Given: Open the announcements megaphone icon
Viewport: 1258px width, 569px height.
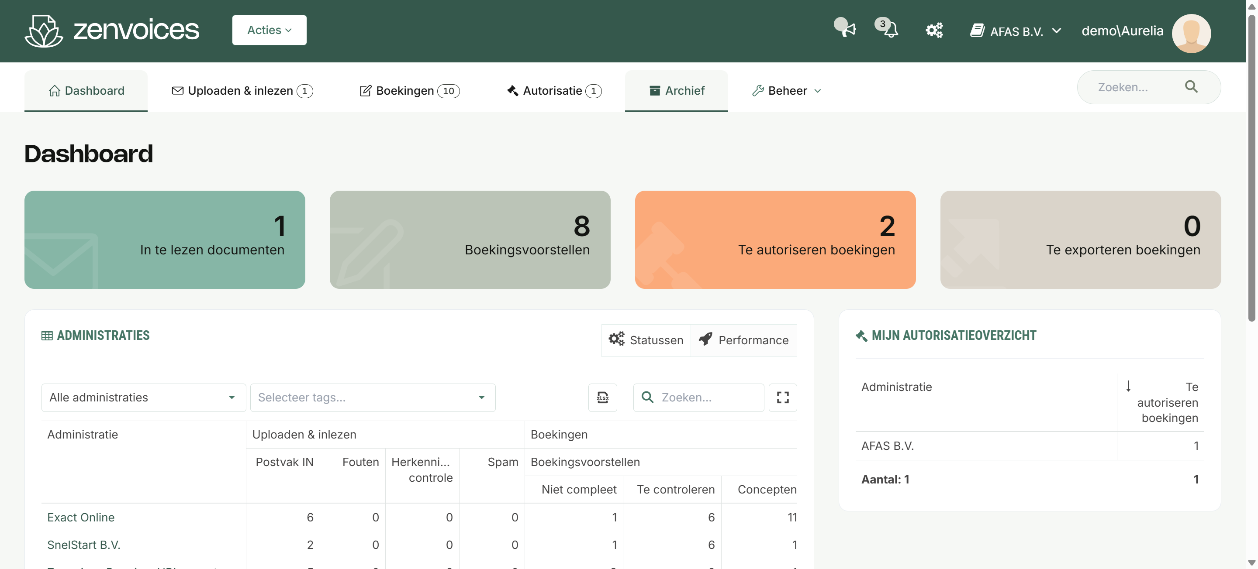Looking at the screenshot, I should pos(845,28).
